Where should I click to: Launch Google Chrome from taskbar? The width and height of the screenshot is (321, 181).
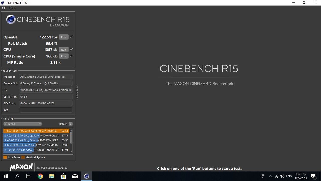click(x=40, y=176)
